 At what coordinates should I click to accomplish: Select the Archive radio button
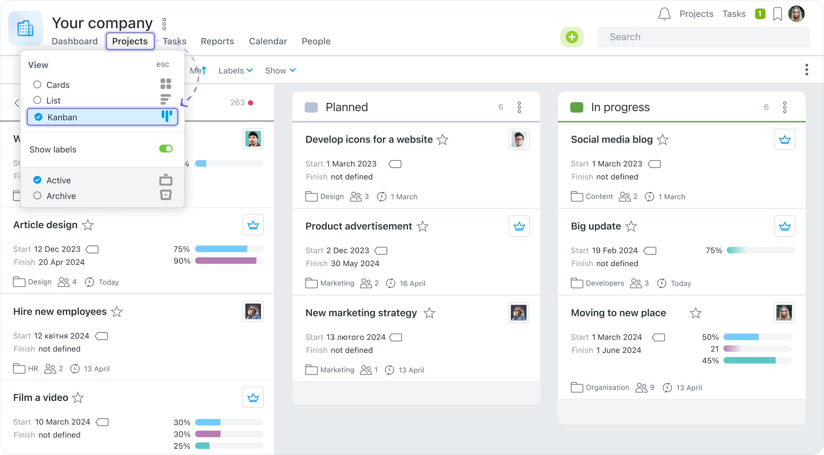tap(37, 196)
